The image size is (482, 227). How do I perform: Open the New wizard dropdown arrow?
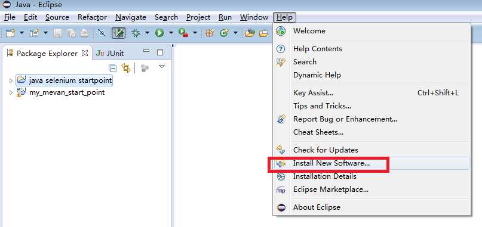tap(22, 33)
